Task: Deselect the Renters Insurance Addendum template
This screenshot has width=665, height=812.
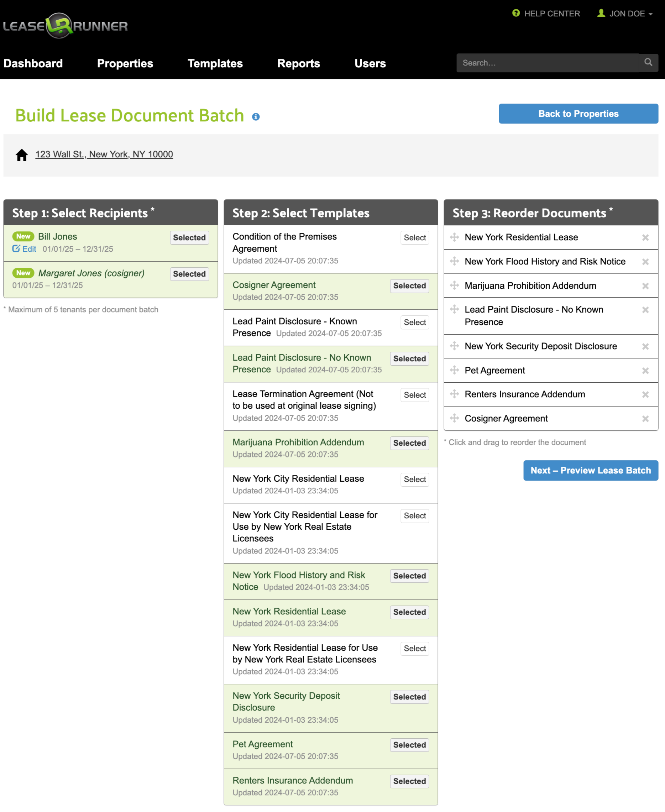Action: [409, 781]
